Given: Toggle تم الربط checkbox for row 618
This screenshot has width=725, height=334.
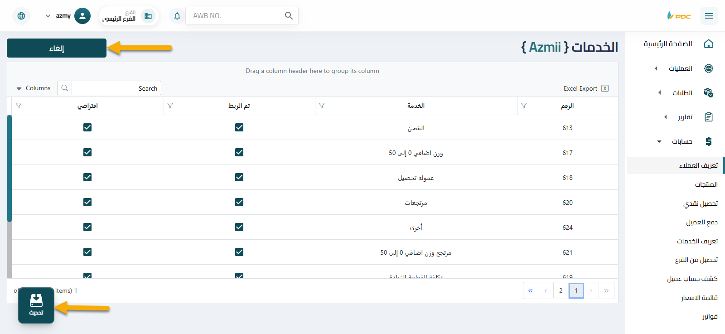Looking at the screenshot, I should click(239, 177).
